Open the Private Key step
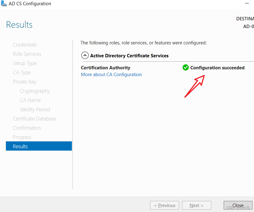Viewport: 254px width, 212px height. pos(24,82)
